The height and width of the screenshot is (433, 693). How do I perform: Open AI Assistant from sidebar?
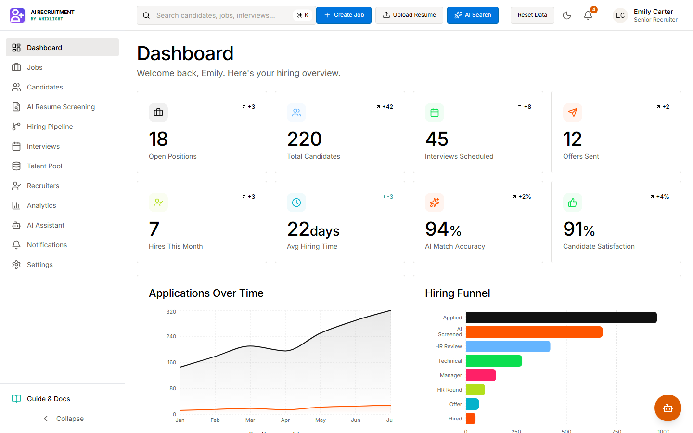click(62, 225)
